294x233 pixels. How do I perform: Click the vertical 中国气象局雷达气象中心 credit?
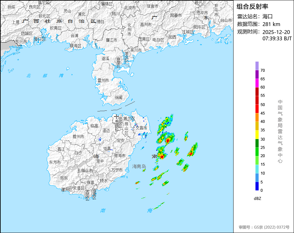pyautogui.click(x=280, y=131)
